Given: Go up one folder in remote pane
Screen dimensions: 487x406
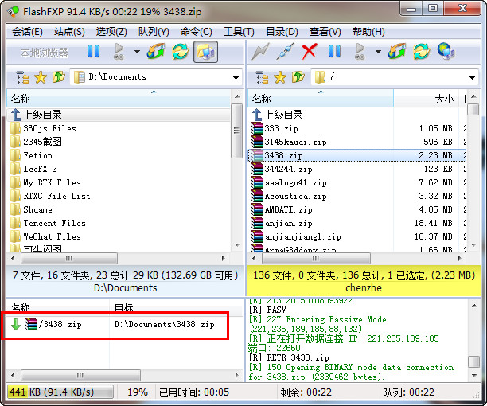Looking at the screenshot, I should click(298, 77).
